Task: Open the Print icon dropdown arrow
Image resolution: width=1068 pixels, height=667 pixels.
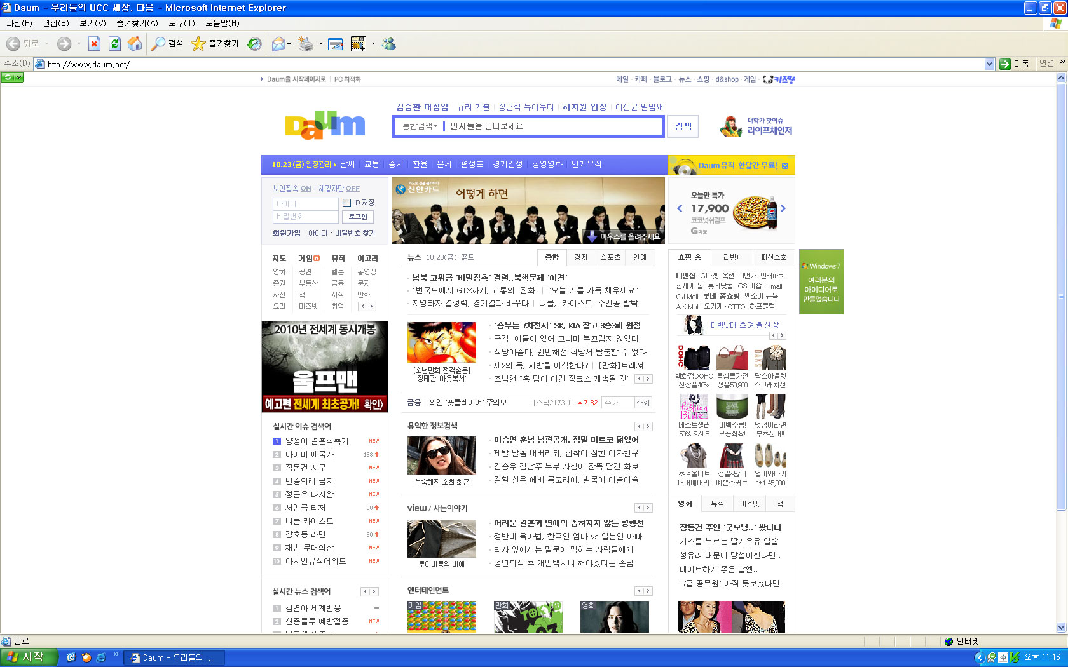Action: point(320,44)
